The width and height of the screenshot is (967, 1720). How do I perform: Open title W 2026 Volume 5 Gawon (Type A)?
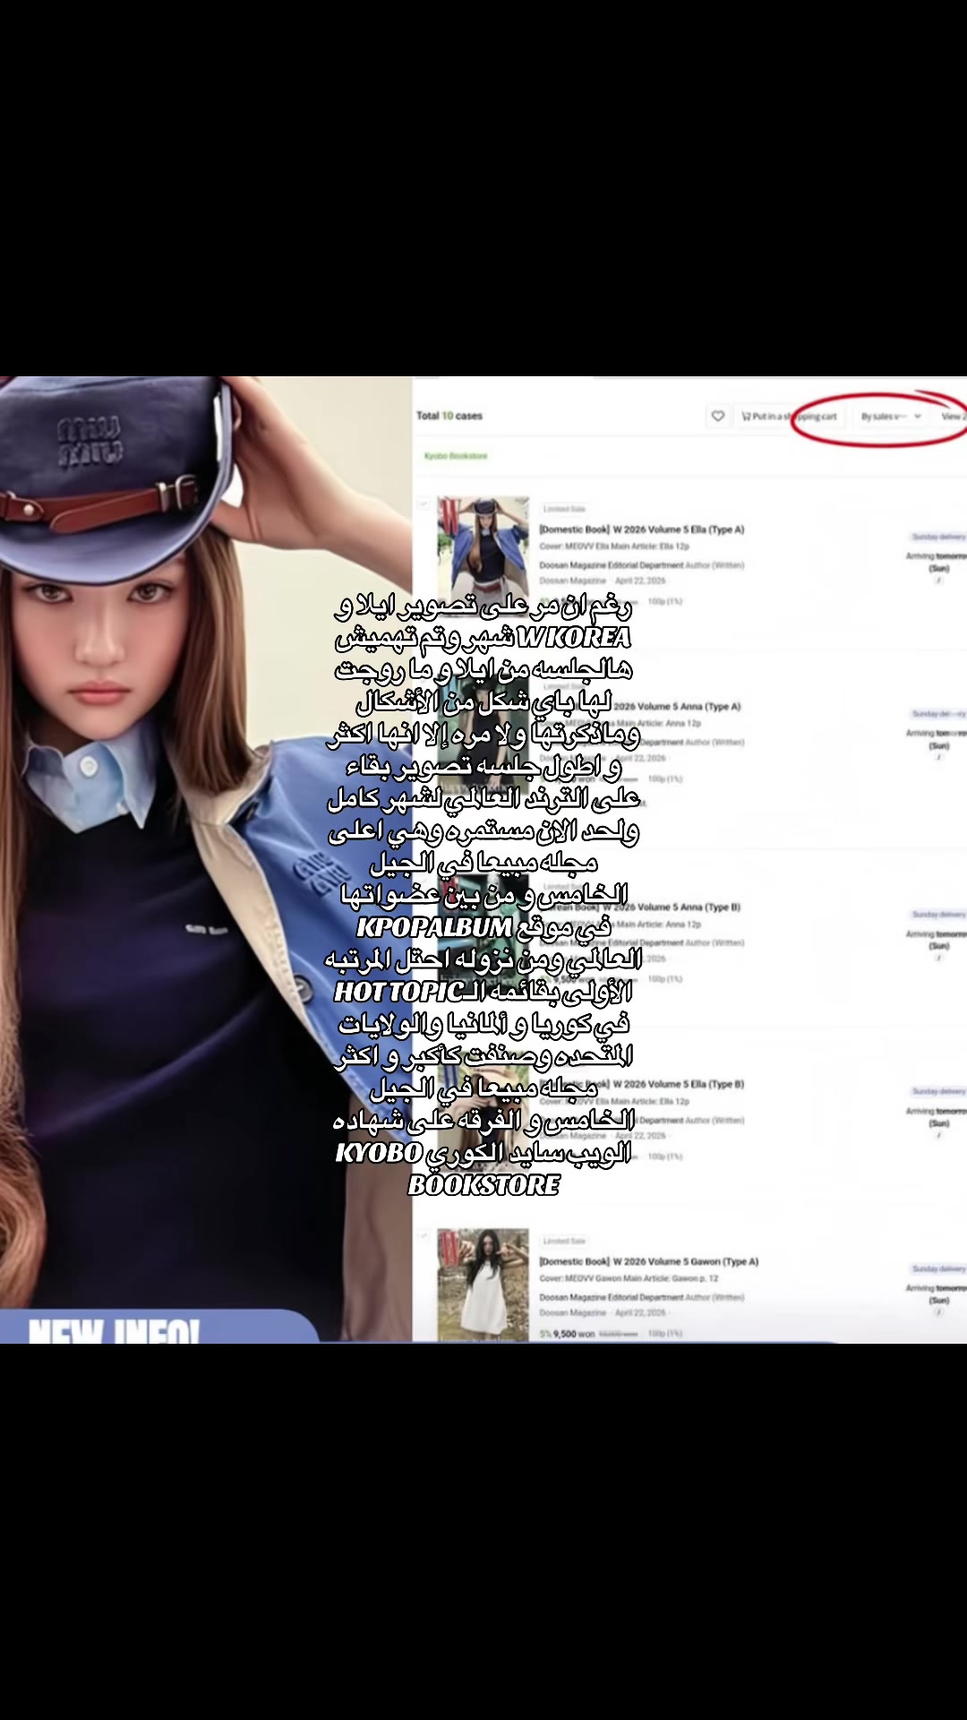pos(649,1261)
